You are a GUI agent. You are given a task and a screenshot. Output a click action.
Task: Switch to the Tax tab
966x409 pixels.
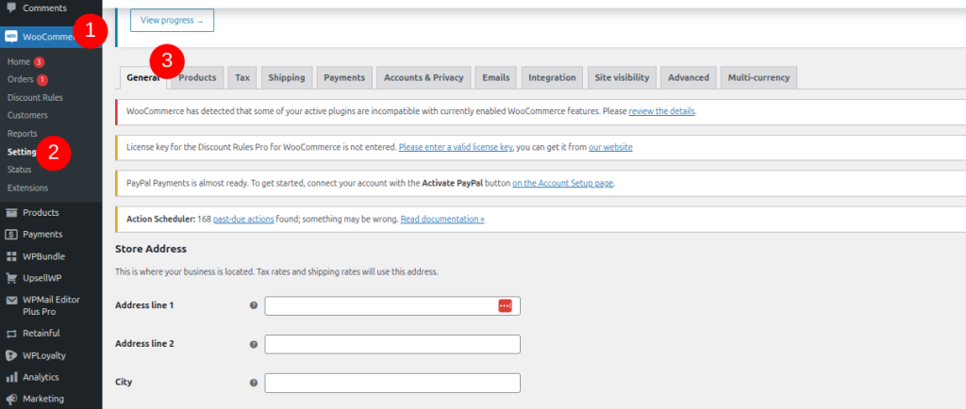tap(242, 77)
